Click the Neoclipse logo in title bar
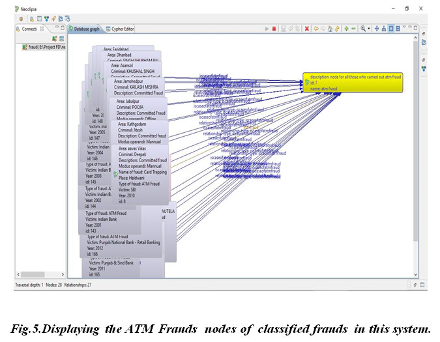 point(18,8)
